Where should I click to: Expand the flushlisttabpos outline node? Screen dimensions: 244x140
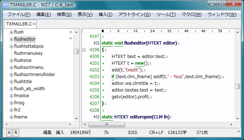click(11, 46)
